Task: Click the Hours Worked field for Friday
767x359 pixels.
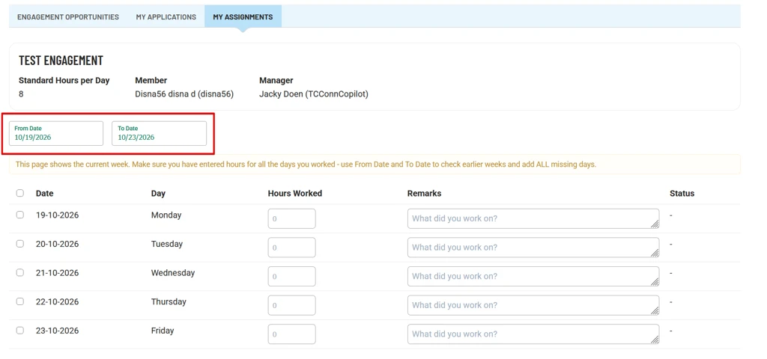Action: 291,334
